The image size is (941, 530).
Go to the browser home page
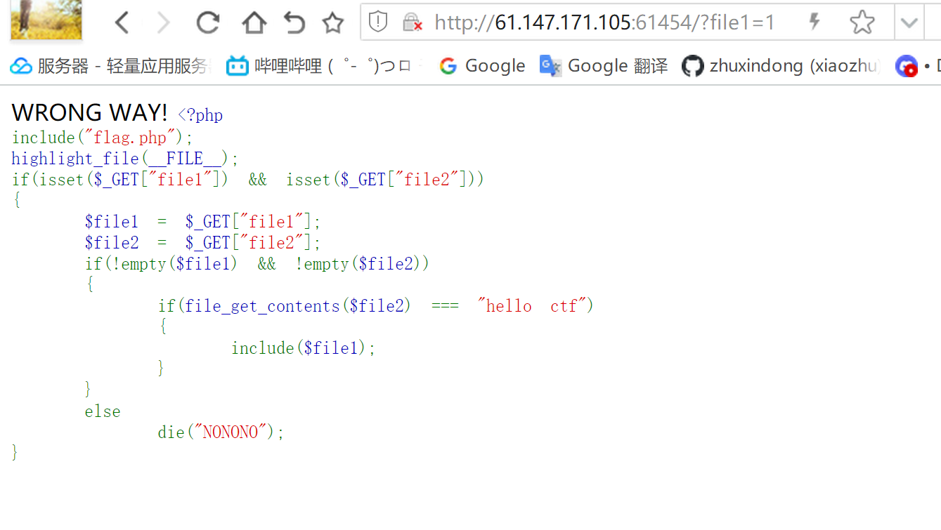click(x=254, y=23)
